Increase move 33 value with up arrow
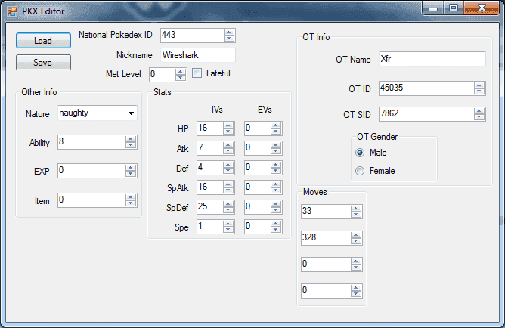Viewport: 505px width, 328px height. (356, 209)
